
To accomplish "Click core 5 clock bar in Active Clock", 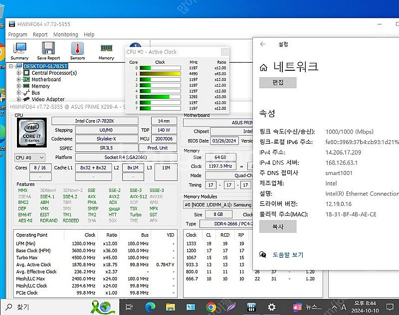I will point(160,97).
